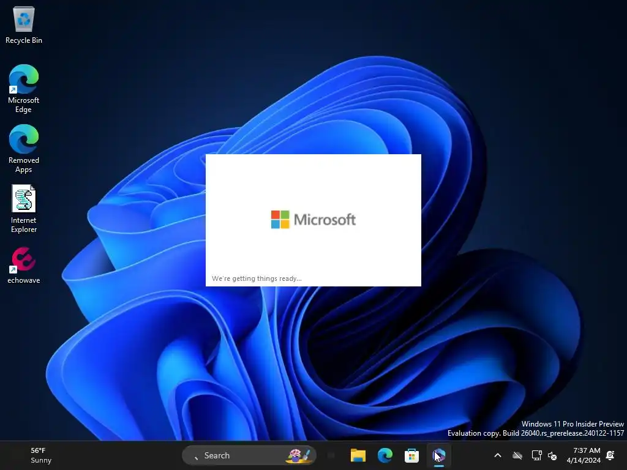Screen dimensions: 627x470
Task: Click the active Microsoft 365 taskbar icon
Action: (438, 455)
